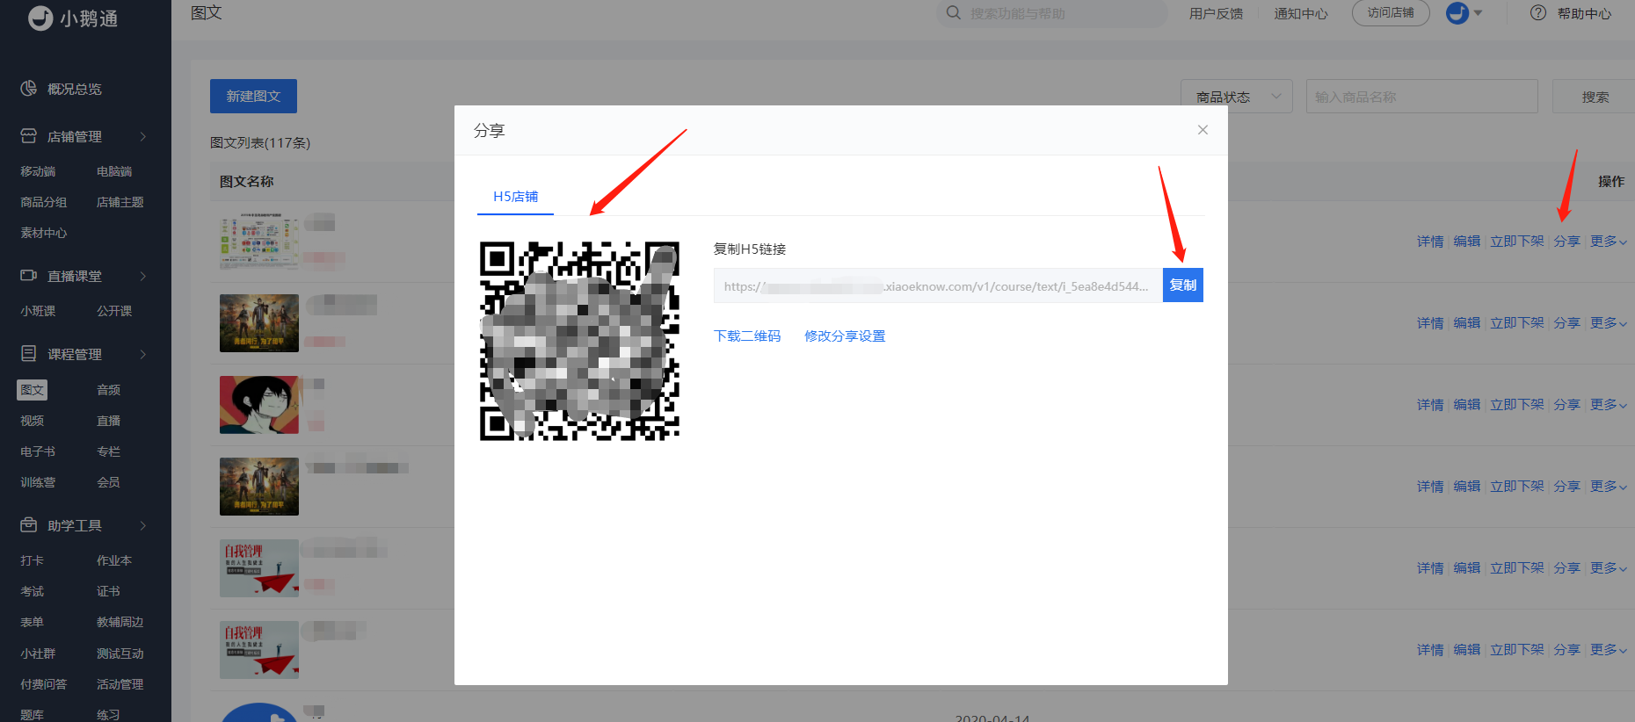This screenshot has width=1635, height=722.
Task: Click 用户反馈 in the top bar
Action: (1216, 13)
